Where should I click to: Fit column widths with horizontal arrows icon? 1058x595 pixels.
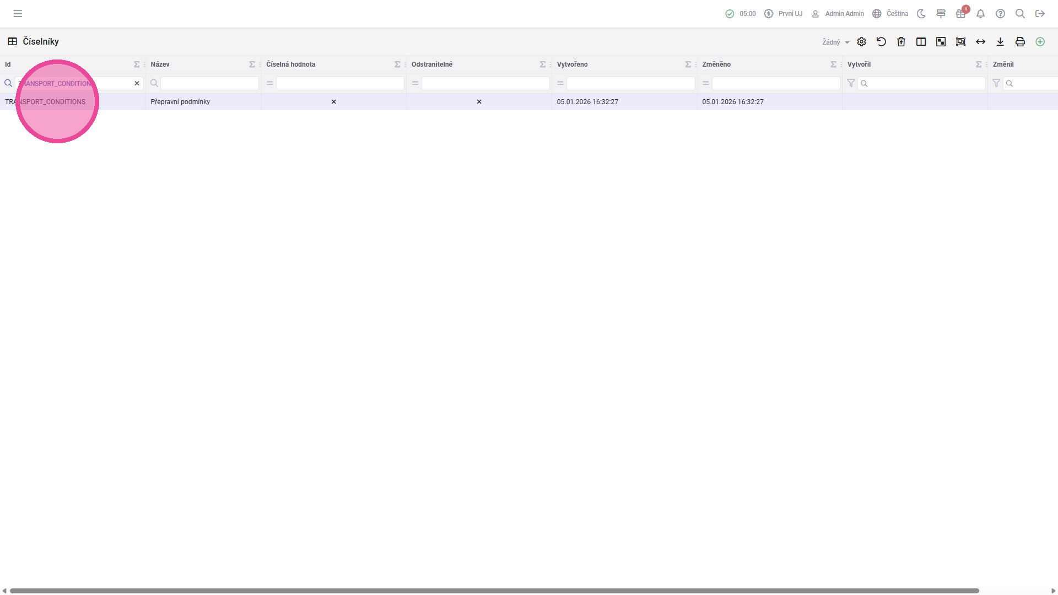980,42
